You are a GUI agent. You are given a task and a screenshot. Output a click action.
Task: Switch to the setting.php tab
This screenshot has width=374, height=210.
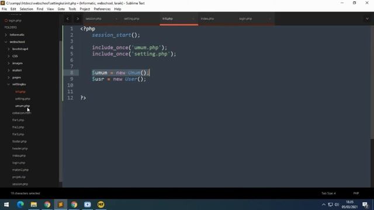131,19
